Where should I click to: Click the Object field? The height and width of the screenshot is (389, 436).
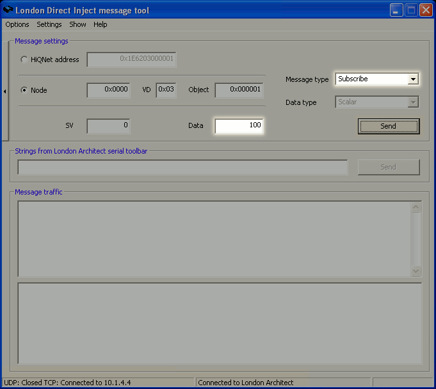(x=239, y=90)
